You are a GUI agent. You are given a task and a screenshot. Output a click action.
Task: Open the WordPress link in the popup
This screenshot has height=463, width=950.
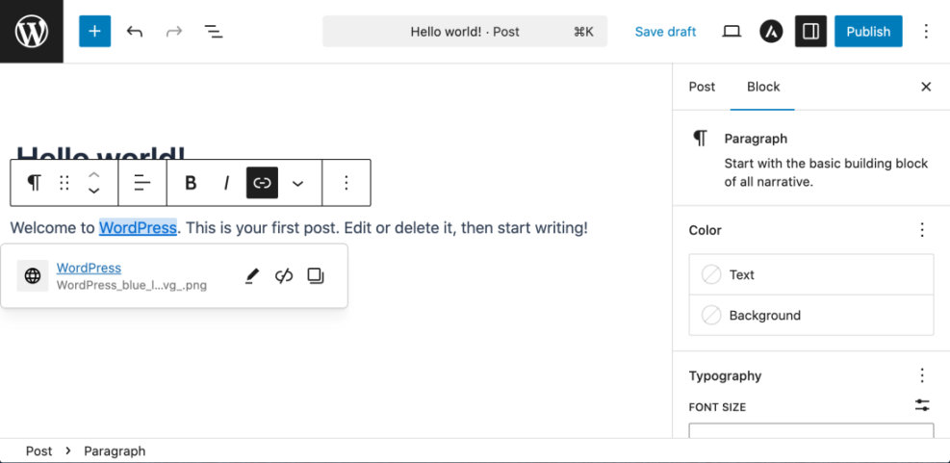(x=89, y=268)
